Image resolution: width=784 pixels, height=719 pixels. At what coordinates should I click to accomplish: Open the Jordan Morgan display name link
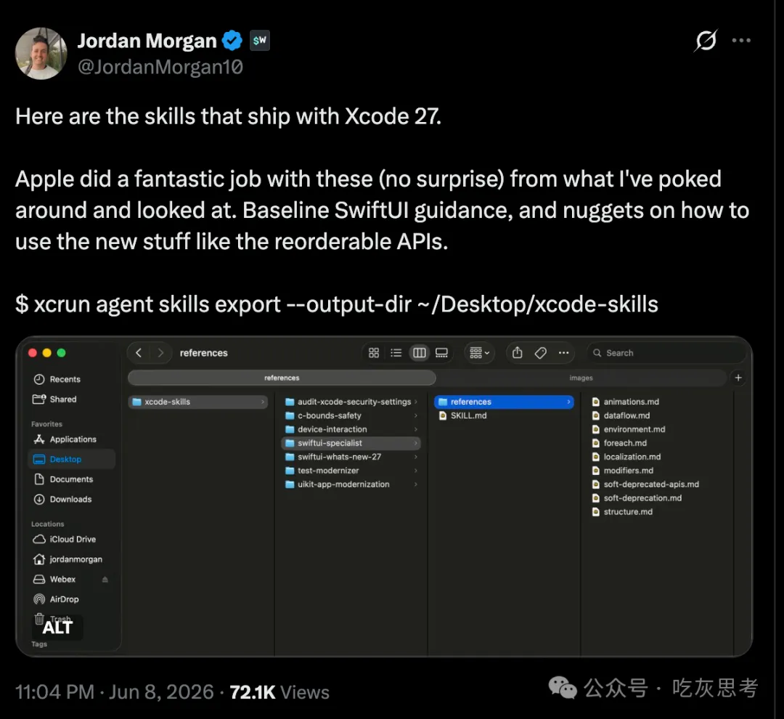click(x=147, y=41)
